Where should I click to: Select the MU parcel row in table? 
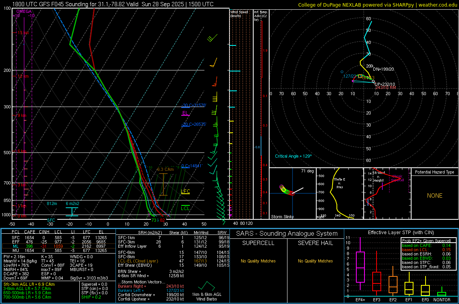[x=58, y=250]
